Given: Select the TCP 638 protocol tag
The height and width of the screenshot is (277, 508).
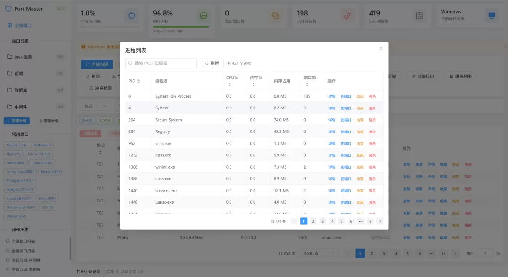Looking at the screenshot, I should pyautogui.click(x=86, y=121).
